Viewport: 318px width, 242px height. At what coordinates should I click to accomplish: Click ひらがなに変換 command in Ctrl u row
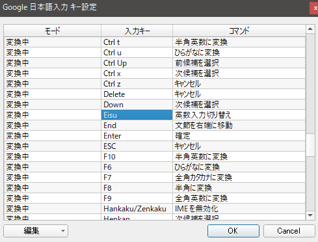(x=239, y=53)
